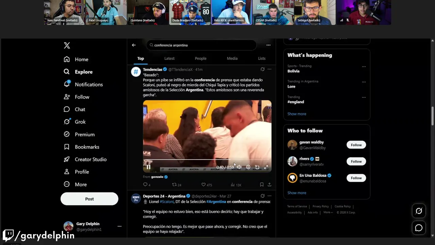Follow rivers @samyriveratv
Image resolution: width=435 pixels, height=245 pixels.
click(356, 162)
